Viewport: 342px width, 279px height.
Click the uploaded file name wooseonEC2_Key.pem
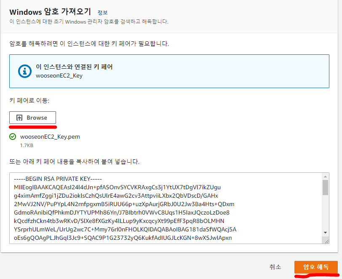(50, 137)
